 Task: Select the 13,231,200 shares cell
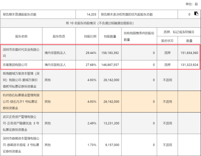[110, 123]
